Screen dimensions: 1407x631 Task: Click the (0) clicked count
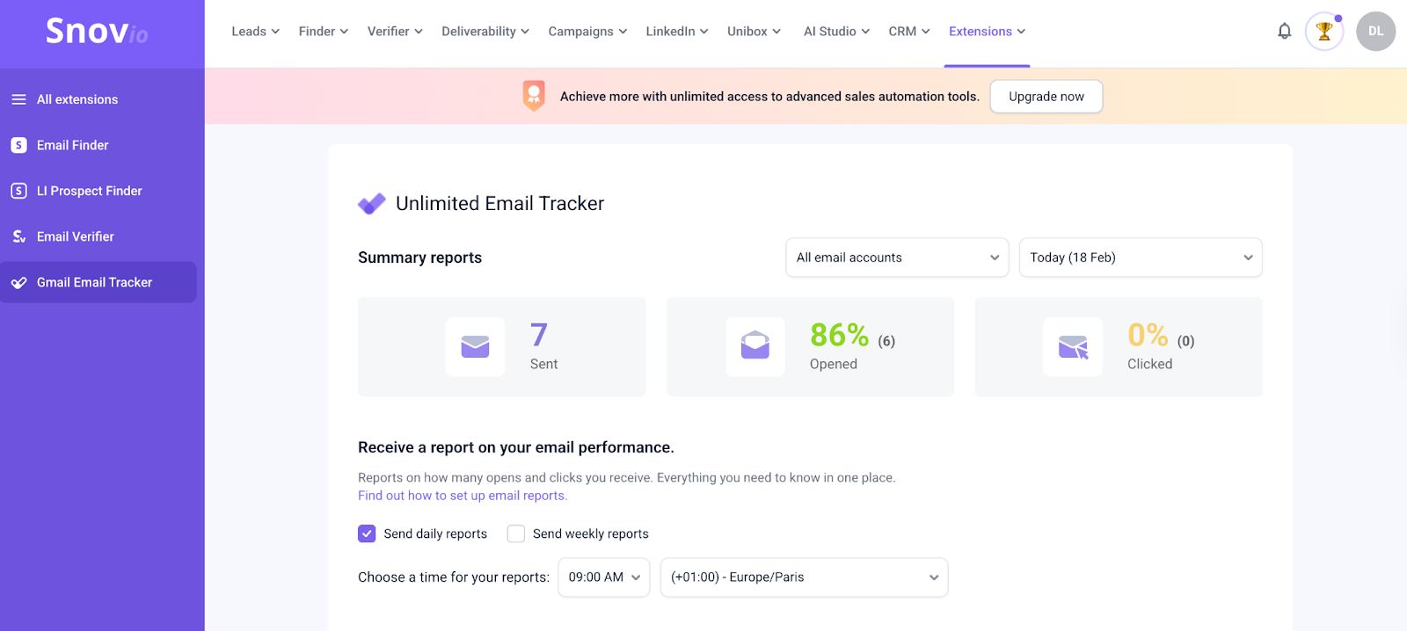pos(1186,341)
